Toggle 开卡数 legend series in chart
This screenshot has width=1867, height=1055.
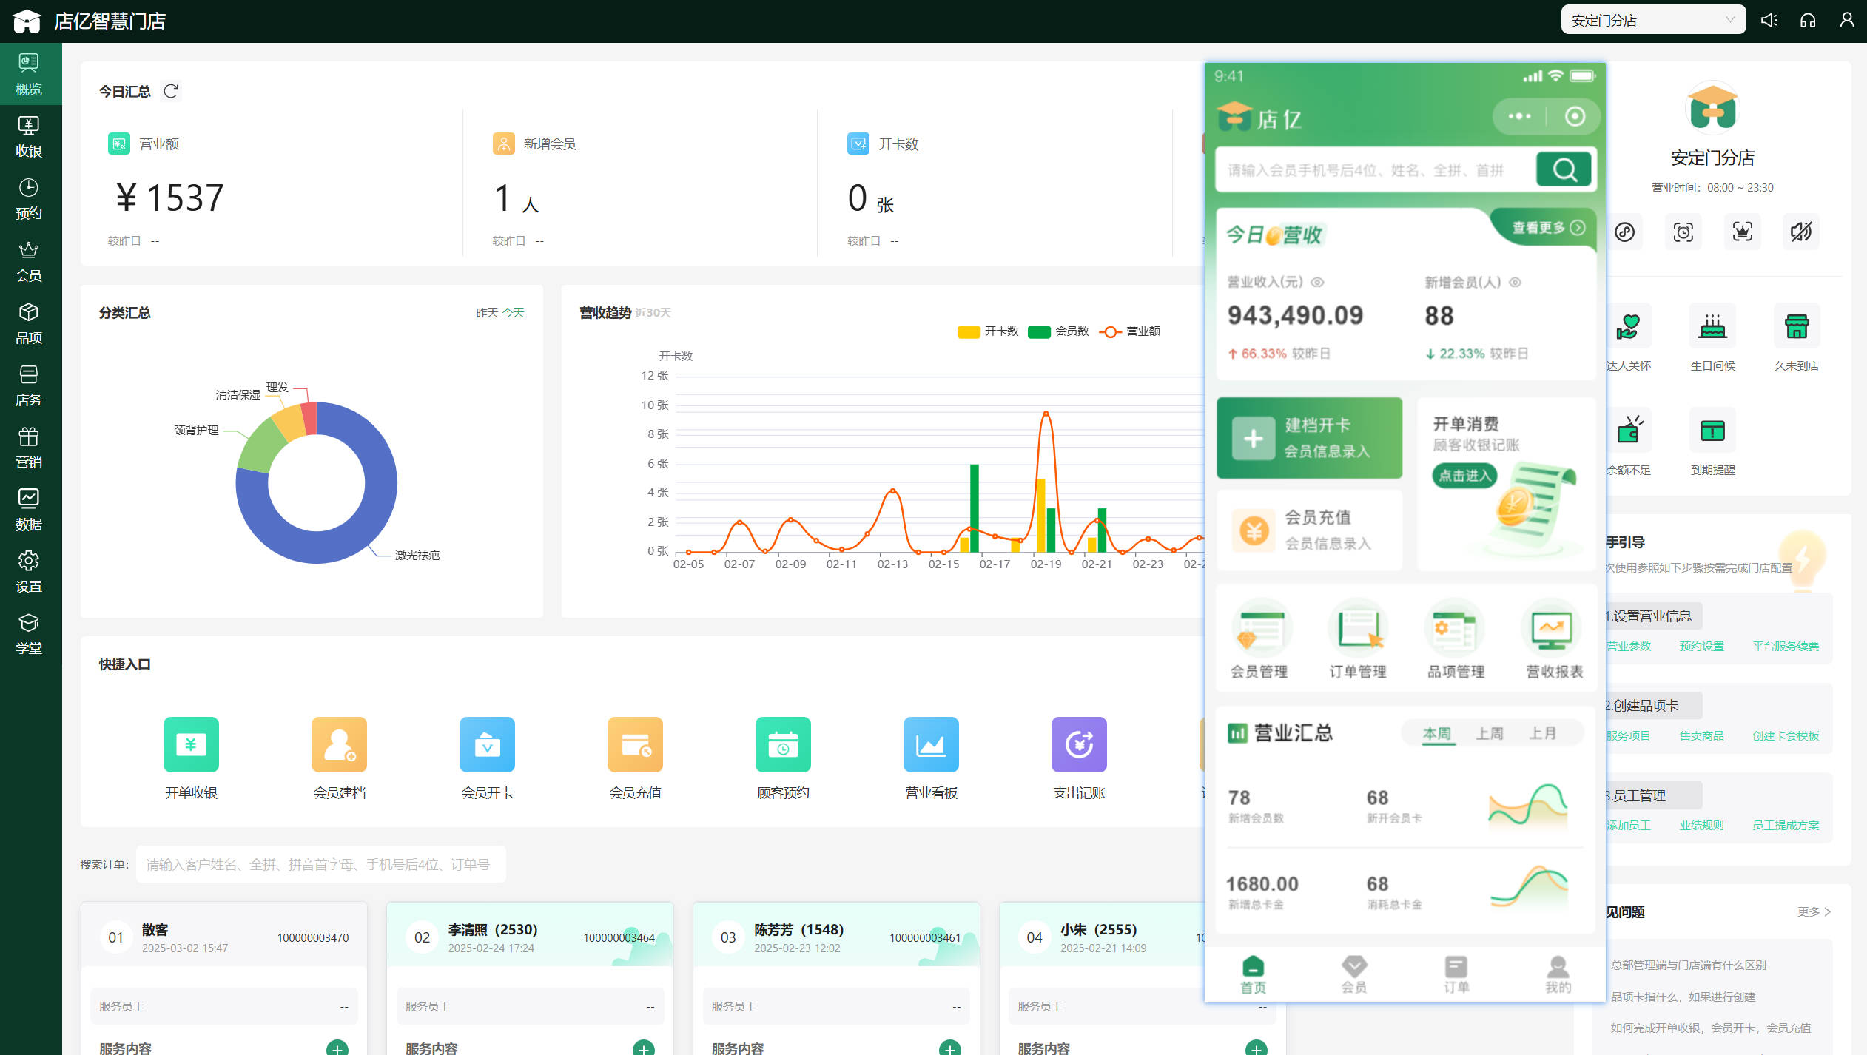(988, 331)
